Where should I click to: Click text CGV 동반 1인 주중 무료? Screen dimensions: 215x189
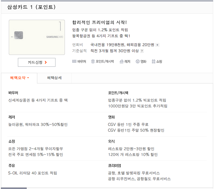click(x=128, y=125)
